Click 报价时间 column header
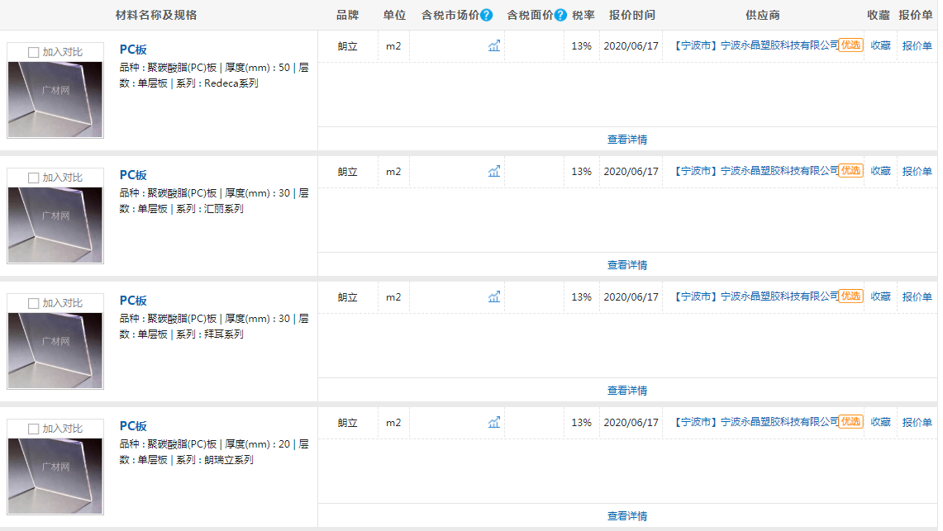The height and width of the screenshot is (531, 943). pos(632,15)
